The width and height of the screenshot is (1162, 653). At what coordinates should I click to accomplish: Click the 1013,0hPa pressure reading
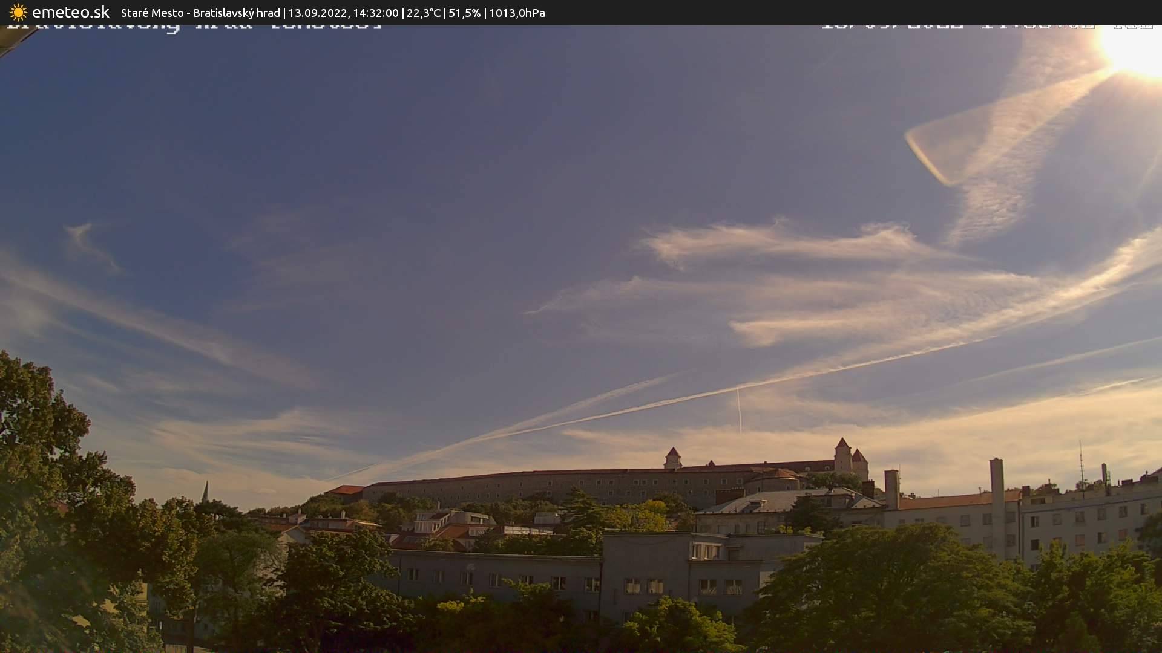coord(517,13)
